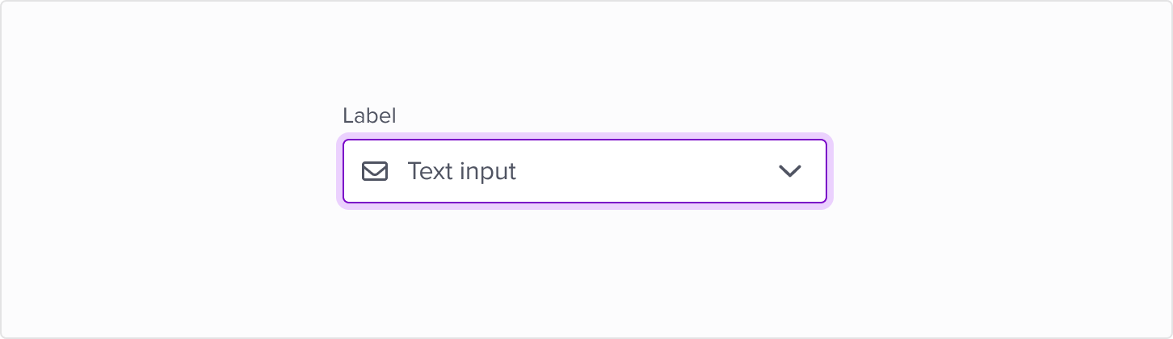The width and height of the screenshot is (1173, 339).
Task: Click the envelope icon in the input
Action: click(375, 171)
